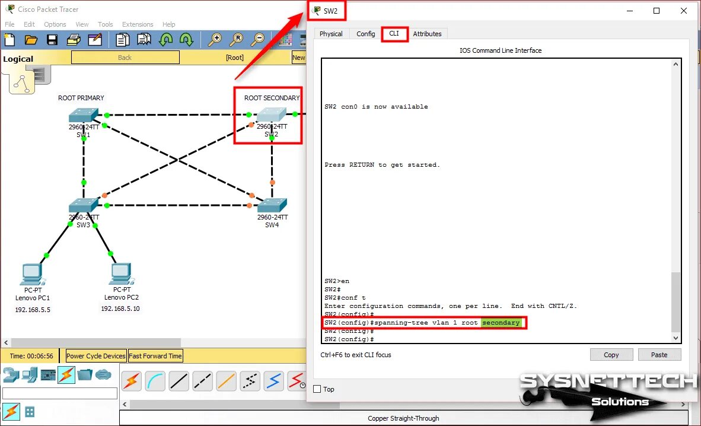This screenshot has height=426, width=701.
Task: Choose Phone dotted zigzag cable icon
Action: pyautogui.click(x=250, y=381)
